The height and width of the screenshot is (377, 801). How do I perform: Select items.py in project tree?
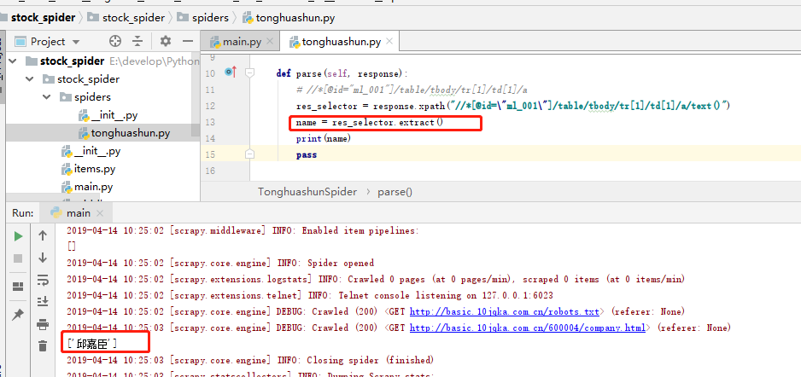[88, 169]
